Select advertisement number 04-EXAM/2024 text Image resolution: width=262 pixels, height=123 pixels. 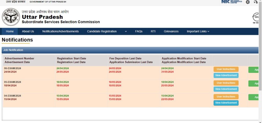click(x=13, y=96)
